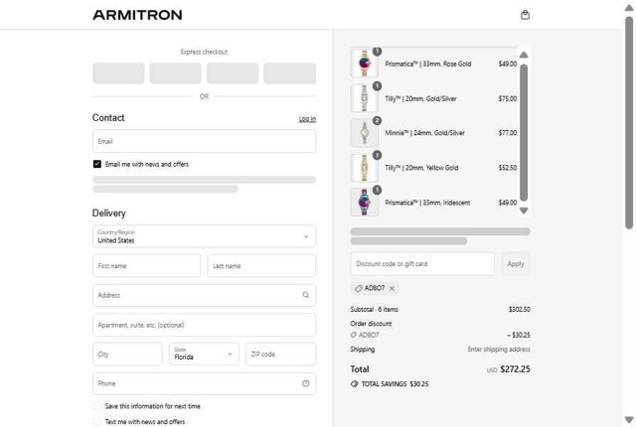Click the Tilly Yellow Gold watch thumbnail
Screen dimensions: 636x427
point(365,167)
